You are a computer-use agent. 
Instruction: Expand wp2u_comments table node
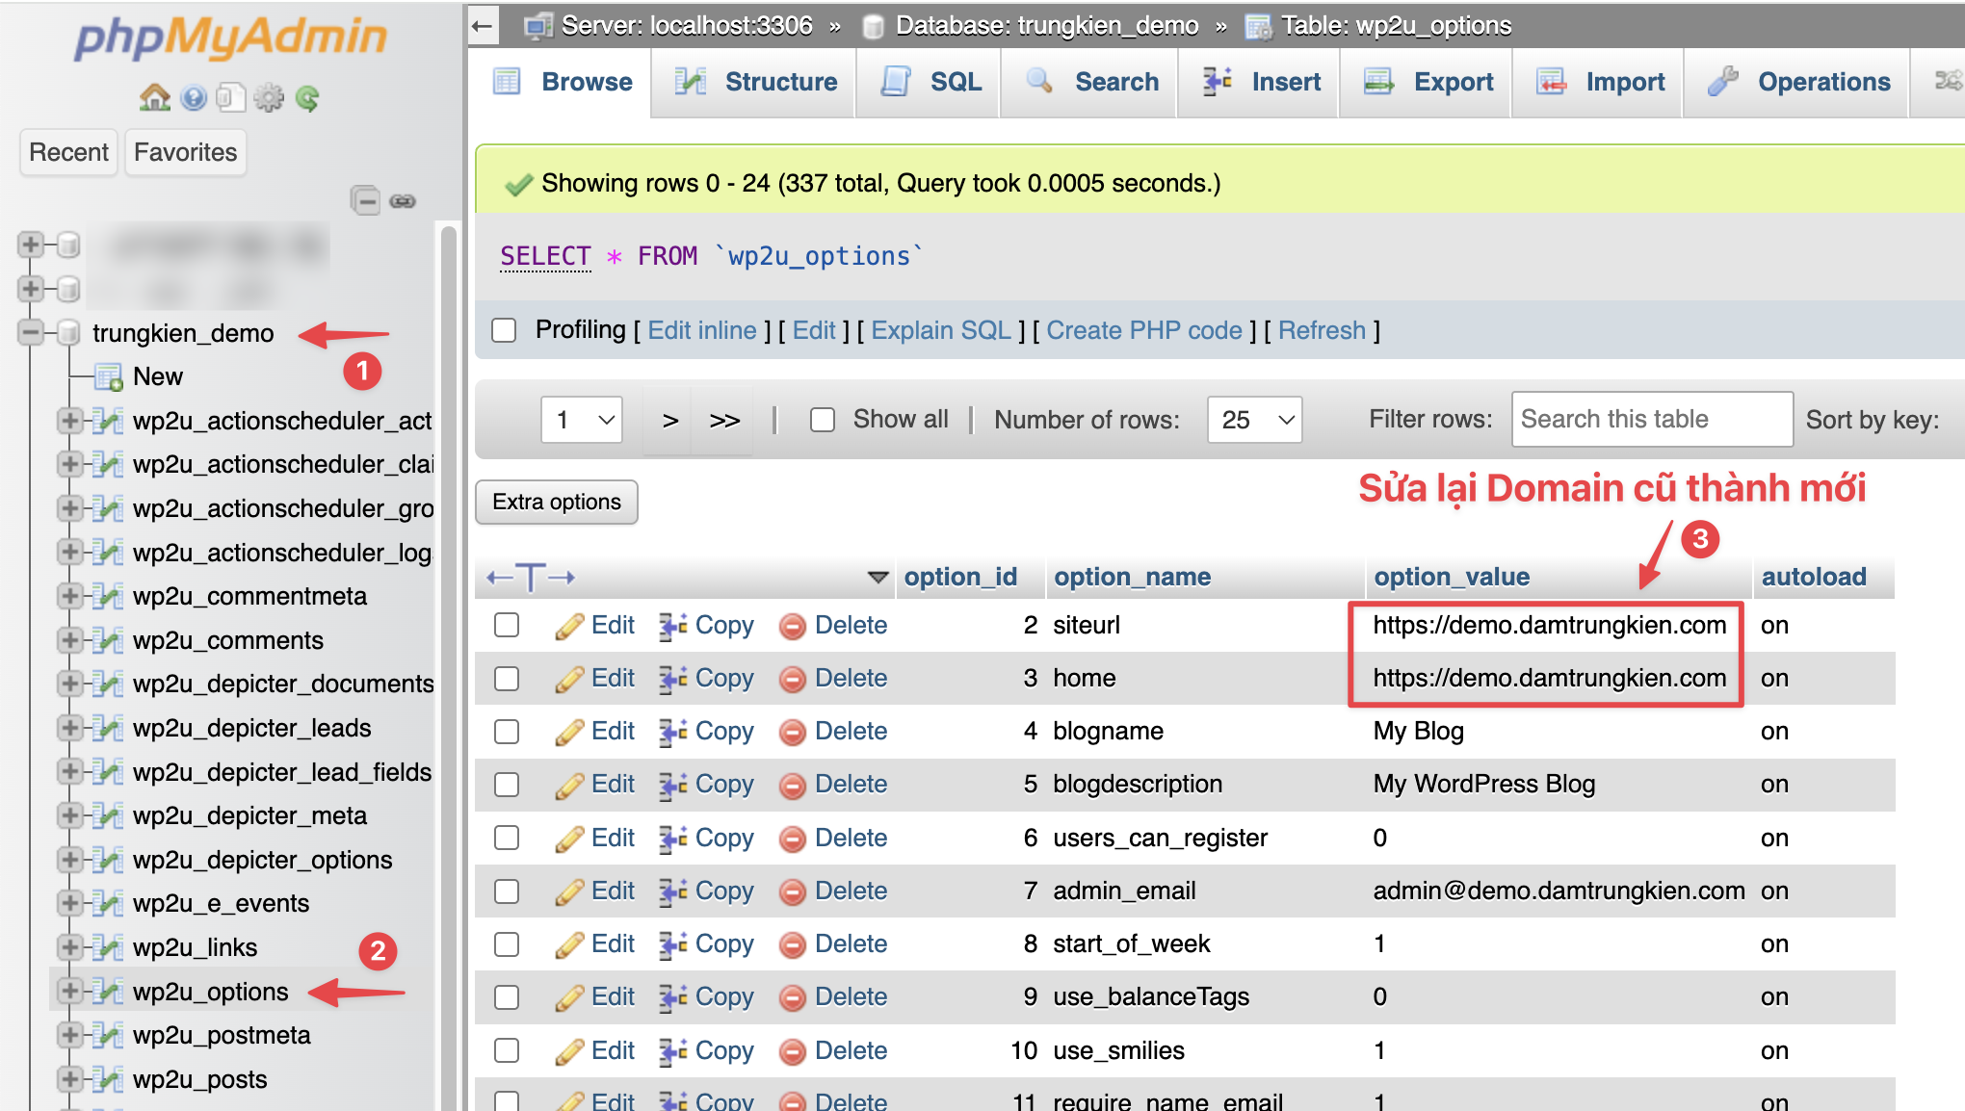(x=69, y=639)
